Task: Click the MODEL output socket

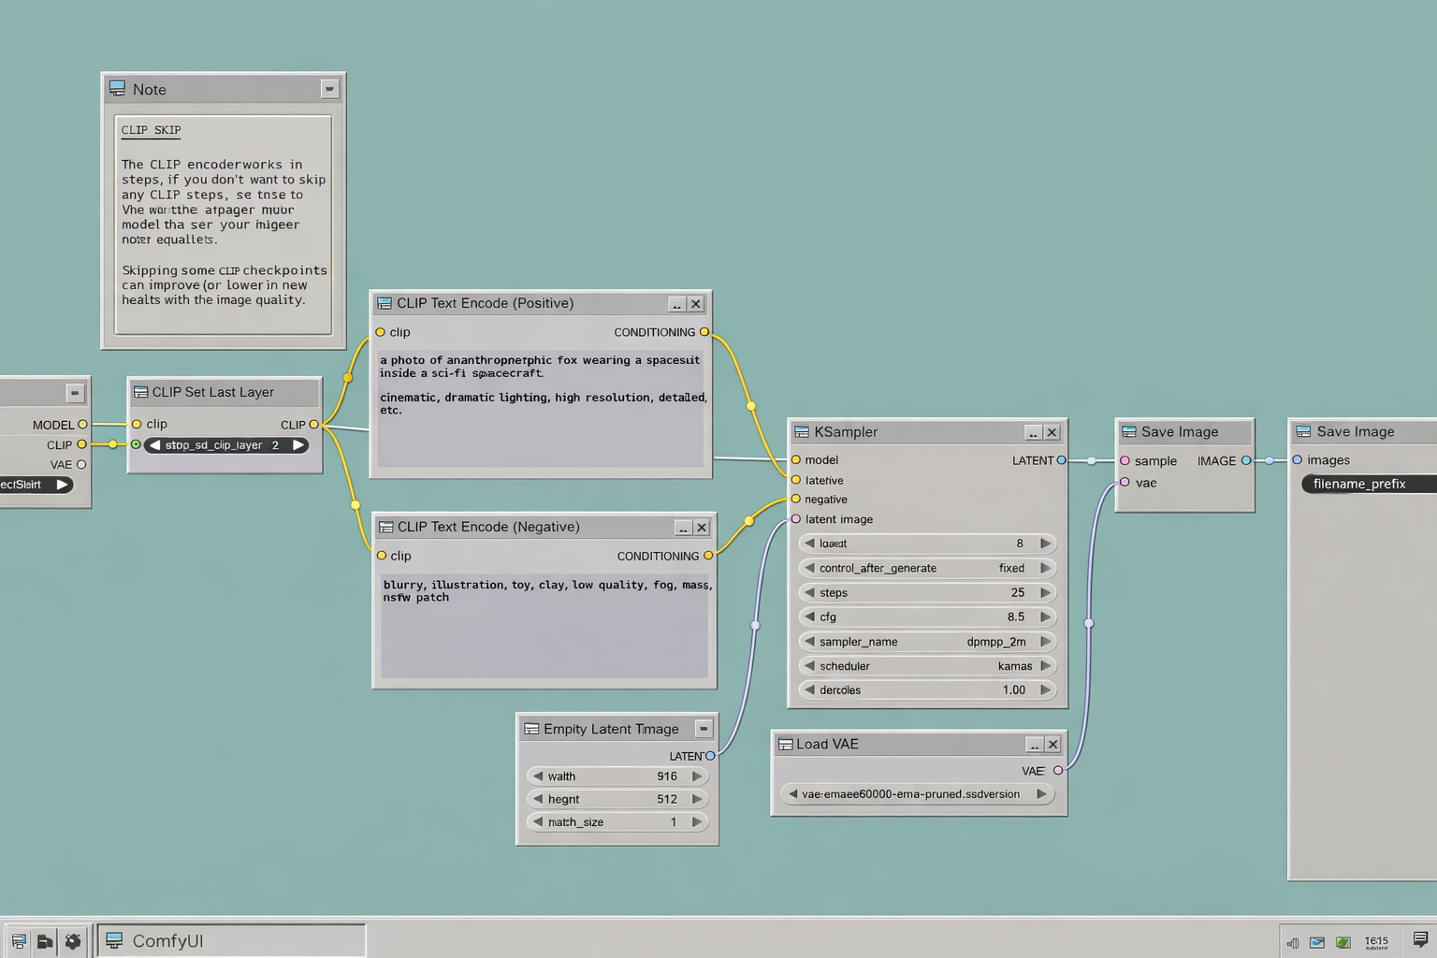Action: (x=82, y=425)
